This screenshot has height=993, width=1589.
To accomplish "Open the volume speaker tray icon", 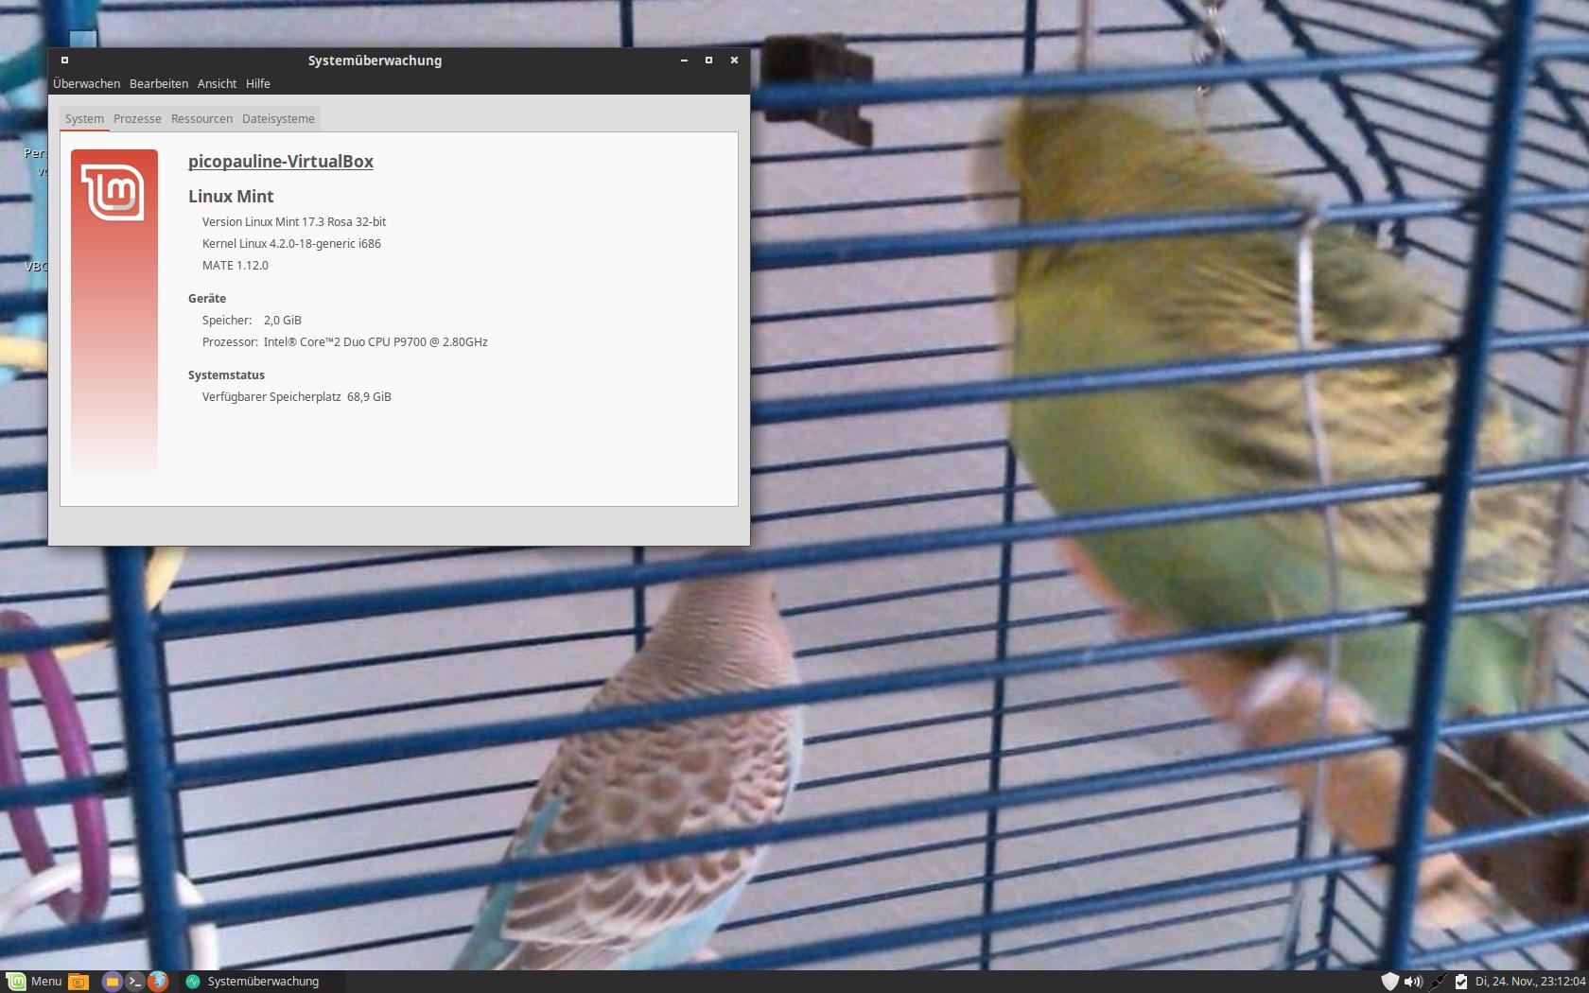I will coord(1413,982).
